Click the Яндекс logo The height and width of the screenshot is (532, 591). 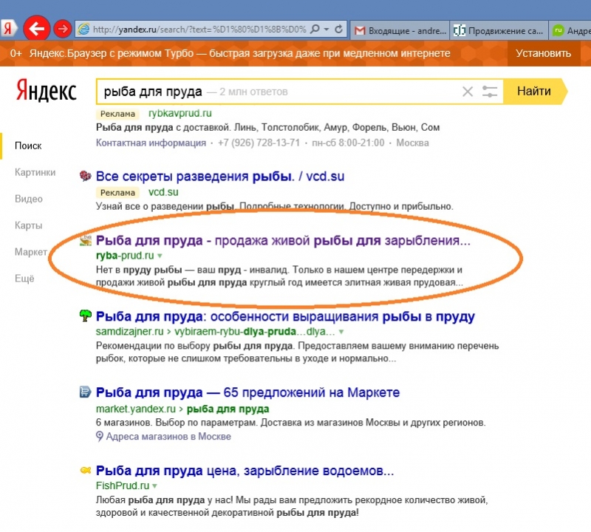click(46, 90)
